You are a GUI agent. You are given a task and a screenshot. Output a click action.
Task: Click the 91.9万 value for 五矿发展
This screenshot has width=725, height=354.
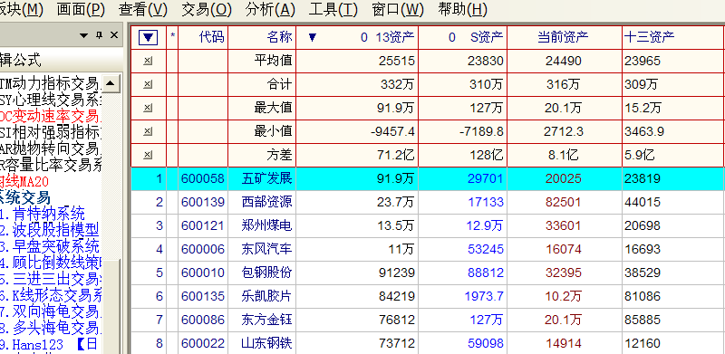pos(395,178)
